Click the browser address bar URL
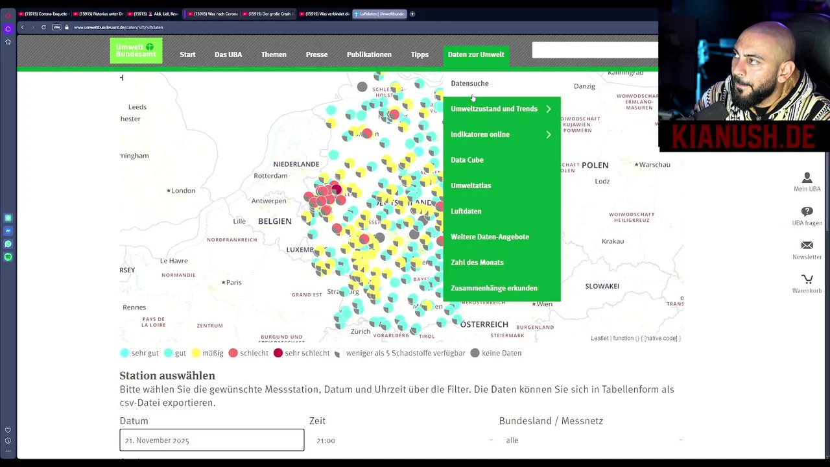 click(118, 27)
